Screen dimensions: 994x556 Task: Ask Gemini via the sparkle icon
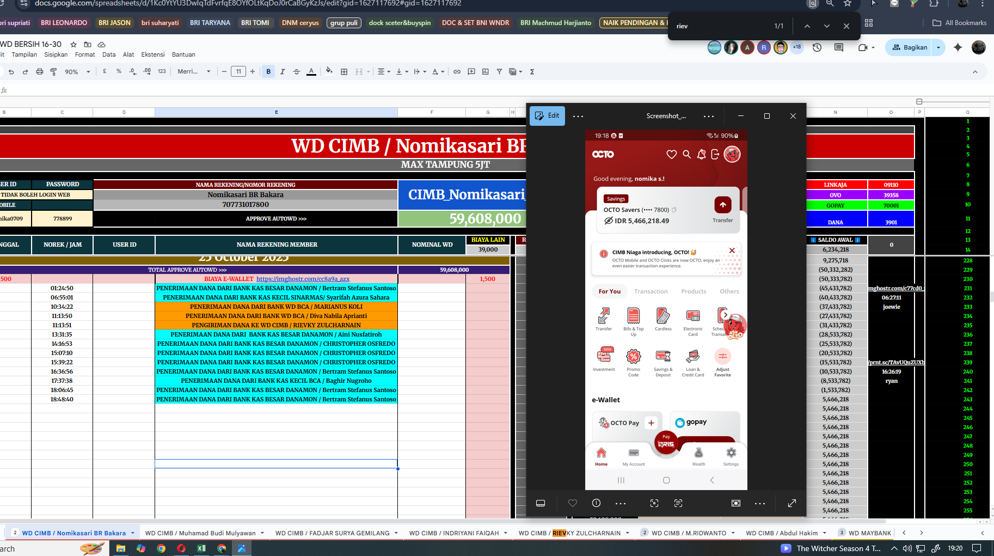pos(958,47)
